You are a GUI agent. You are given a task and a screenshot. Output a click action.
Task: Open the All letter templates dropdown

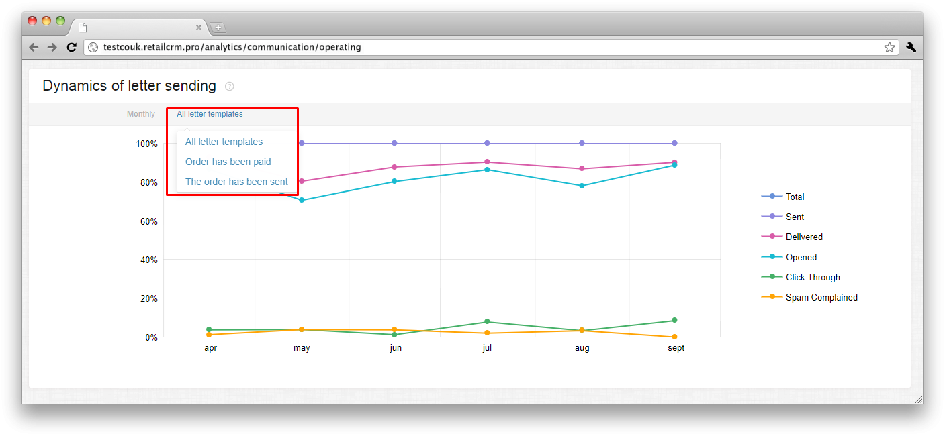pyautogui.click(x=210, y=114)
